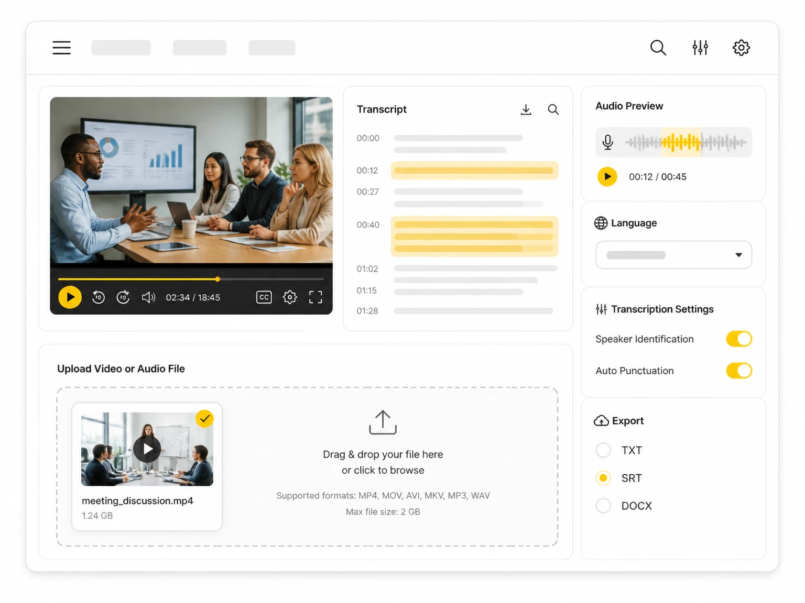805x603 pixels.
Task: Toggle Auto Punctuation switch
Action: point(739,371)
